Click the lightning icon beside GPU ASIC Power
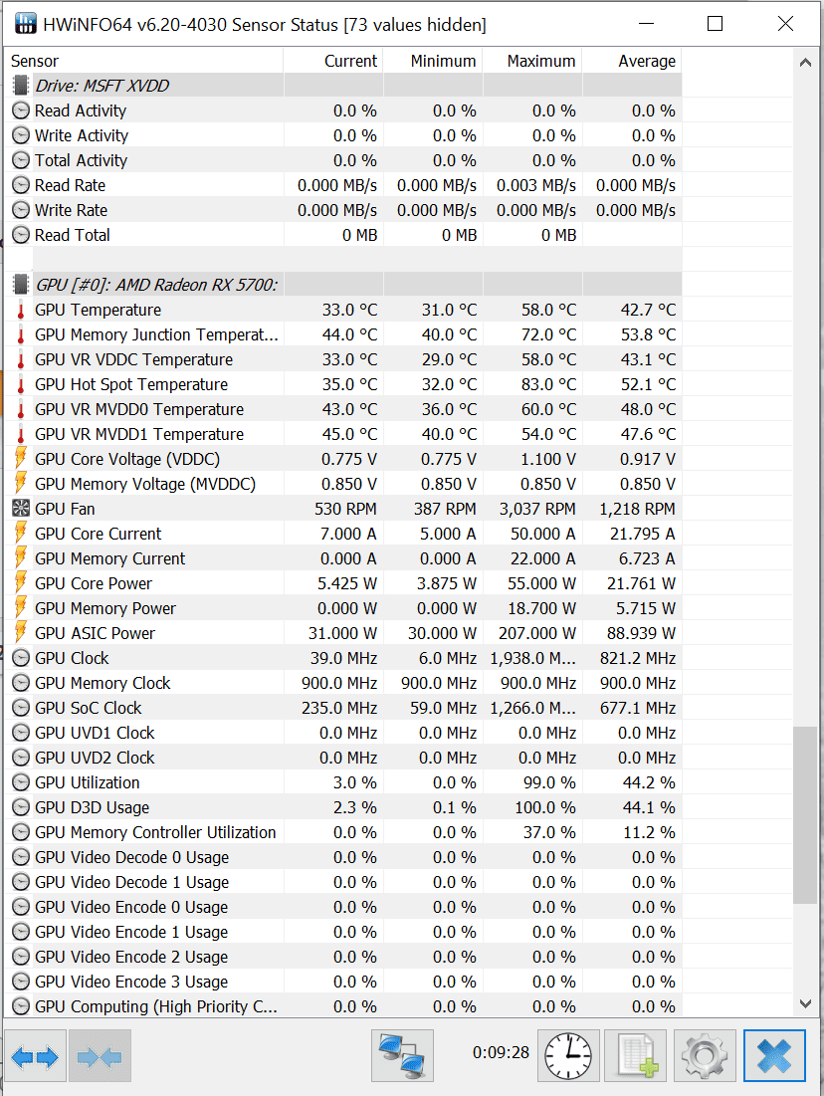This screenshot has height=1096, width=824. [x=21, y=632]
